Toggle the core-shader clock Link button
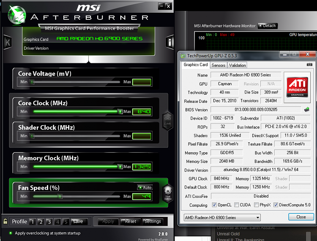This screenshot has height=241, width=317. tap(168, 120)
